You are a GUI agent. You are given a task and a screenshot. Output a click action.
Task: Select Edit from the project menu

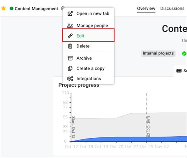click(88, 35)
